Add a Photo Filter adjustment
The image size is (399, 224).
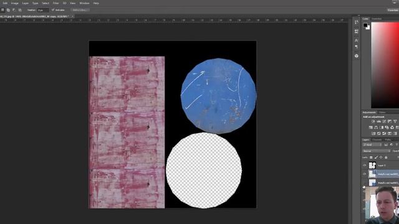pyautogui.click(x=387, y=128)
